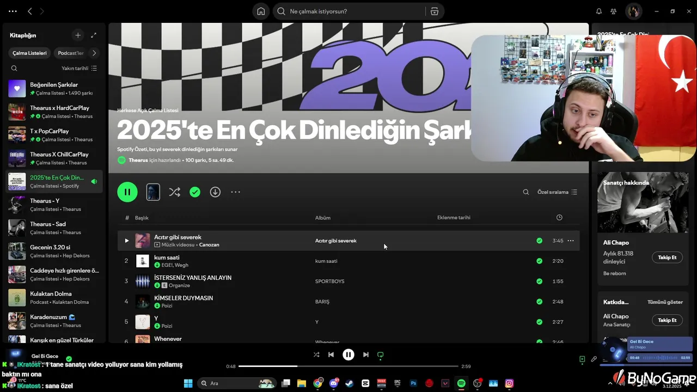Sort by the Başlık column header
This screenshot has height=392, width=697.
pyautogui.click(x=142, y=218)
